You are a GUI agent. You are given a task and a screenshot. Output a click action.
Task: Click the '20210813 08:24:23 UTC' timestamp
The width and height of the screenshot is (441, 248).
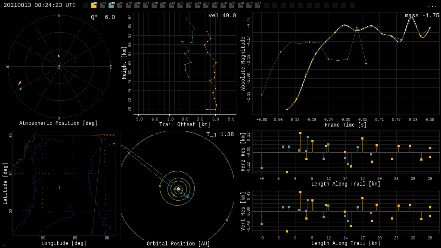40,5
